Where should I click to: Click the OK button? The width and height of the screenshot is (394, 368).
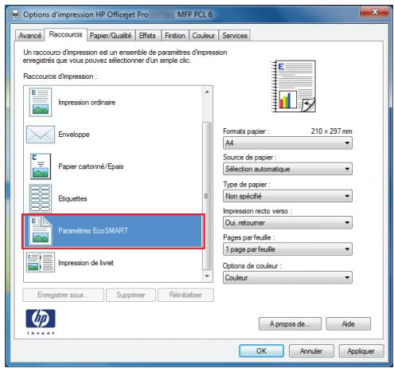(261, 351)
